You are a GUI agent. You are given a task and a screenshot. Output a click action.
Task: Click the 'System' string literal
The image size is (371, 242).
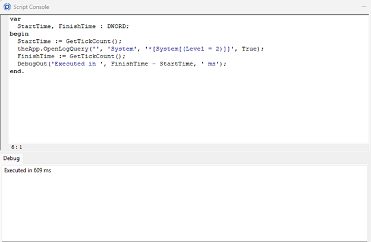(124, 49)
